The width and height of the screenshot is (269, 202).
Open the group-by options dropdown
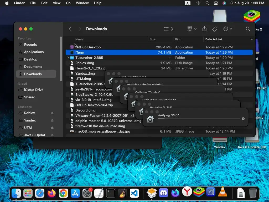coord(192,29)
